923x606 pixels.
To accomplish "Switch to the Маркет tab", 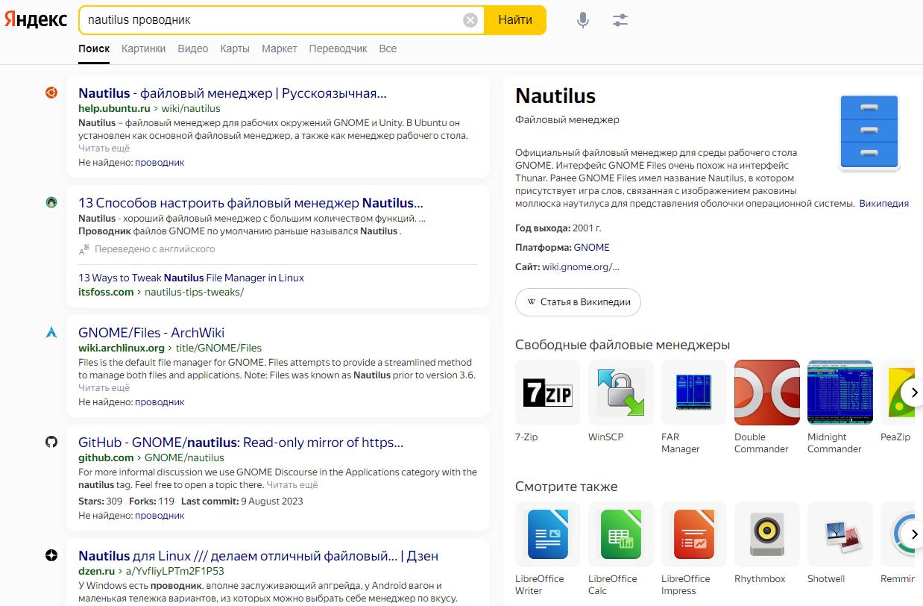I will [x=280, y=49].
